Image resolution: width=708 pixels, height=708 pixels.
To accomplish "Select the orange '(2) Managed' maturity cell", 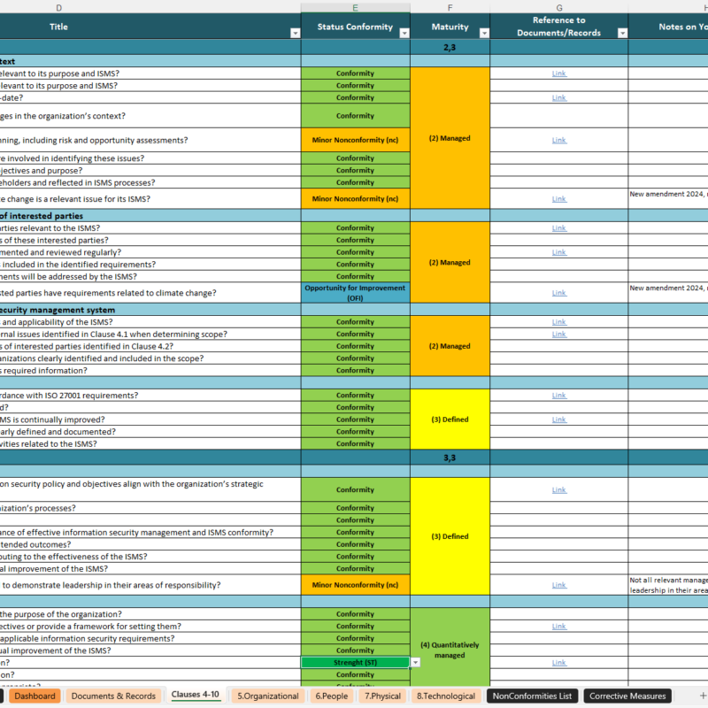I will (450, 138).
